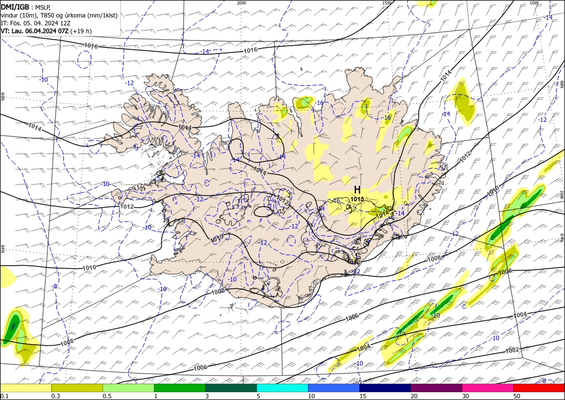Click the olive 0.3–0.5 legend swatch
565x400 pixels.
(x=77, y=388)
